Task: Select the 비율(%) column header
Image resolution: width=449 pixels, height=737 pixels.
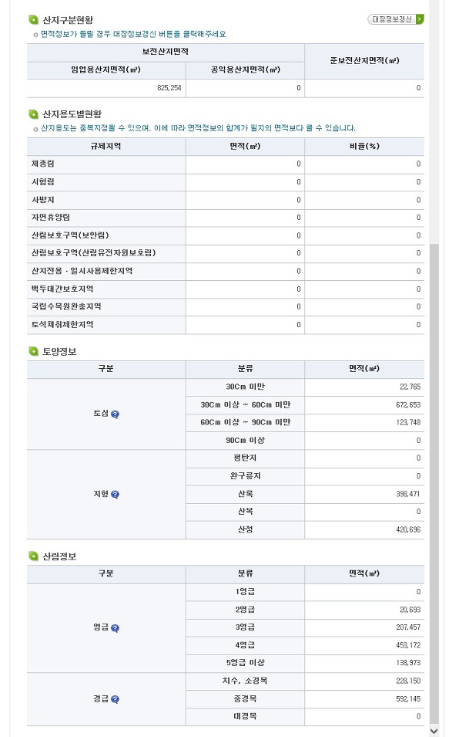Action: [364, 146]
